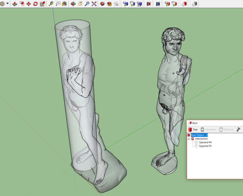Image resolution: width=243 pixels, height=196 pixels.
Task: Select Operand #4 in the tree
Action: pyautogui.click(x=205, y=142)
